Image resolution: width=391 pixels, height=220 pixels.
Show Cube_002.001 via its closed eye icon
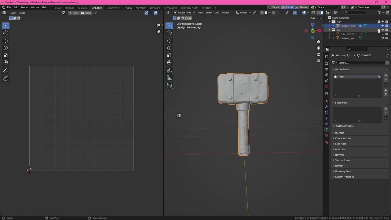click(383, 34)
